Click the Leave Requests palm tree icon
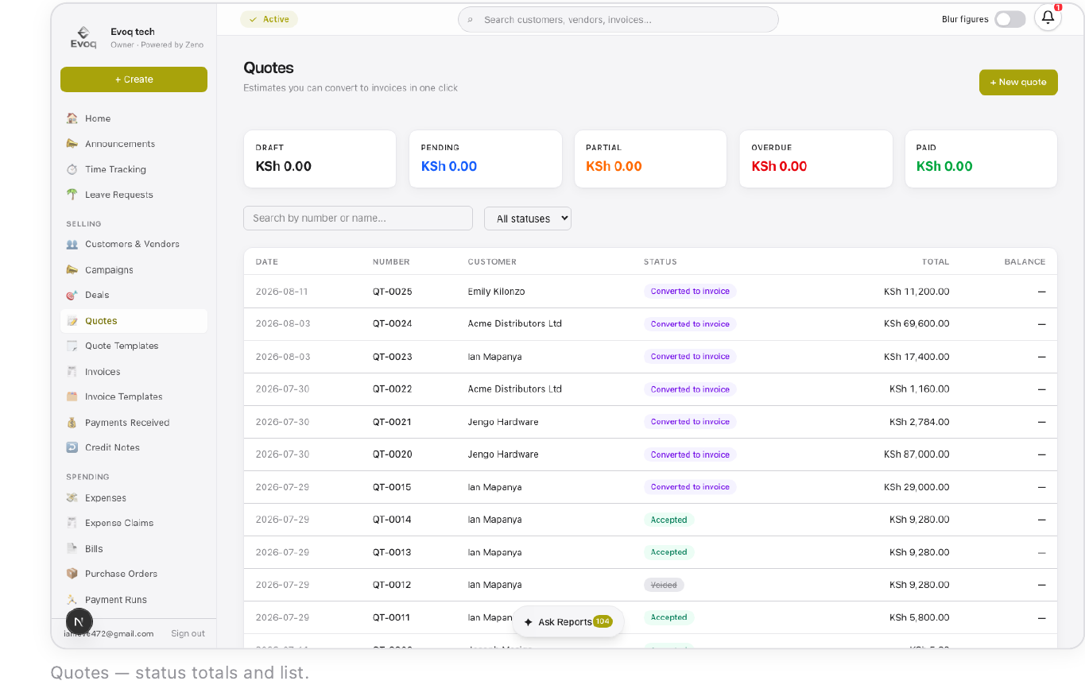This screenshot has height=700, width=1085. [72, 195]
